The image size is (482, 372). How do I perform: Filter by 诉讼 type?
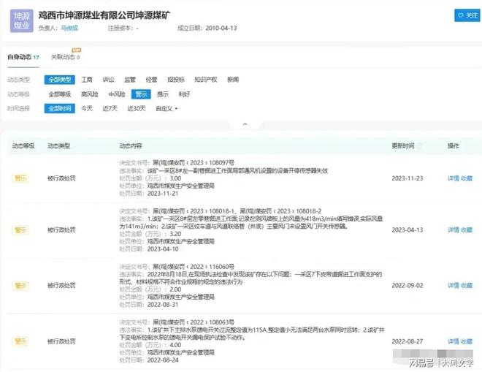(108, 80)
